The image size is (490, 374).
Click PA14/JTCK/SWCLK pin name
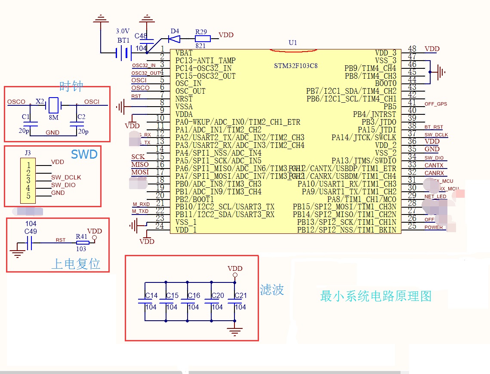tap(364, 138)
